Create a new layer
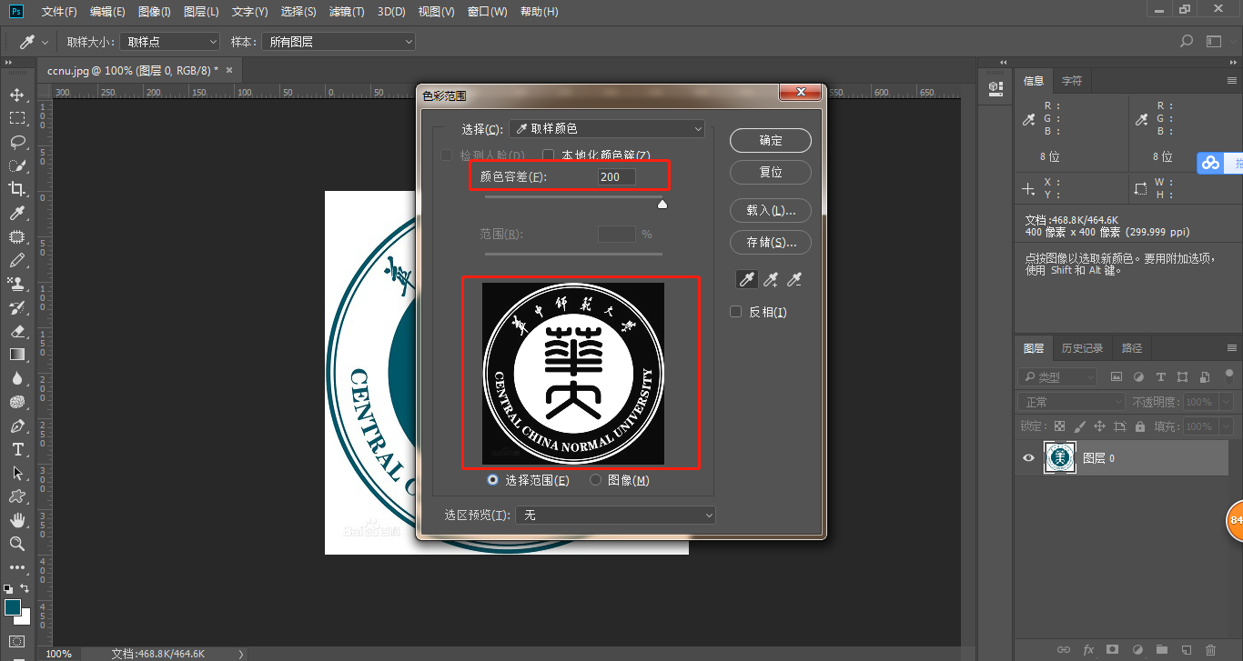The image size is (1243, 661). [1186, 649]
